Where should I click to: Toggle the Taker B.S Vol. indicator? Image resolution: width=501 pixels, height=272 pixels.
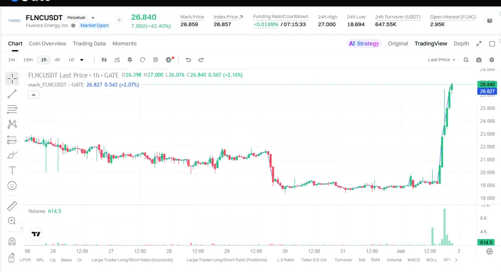coord(314,260)
